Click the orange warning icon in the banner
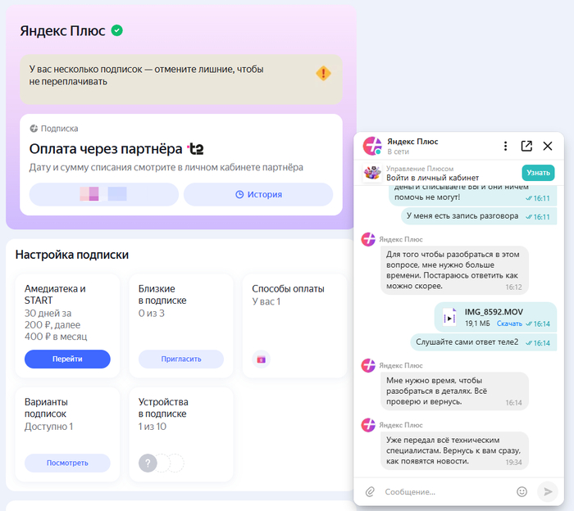 pos(324,74)
